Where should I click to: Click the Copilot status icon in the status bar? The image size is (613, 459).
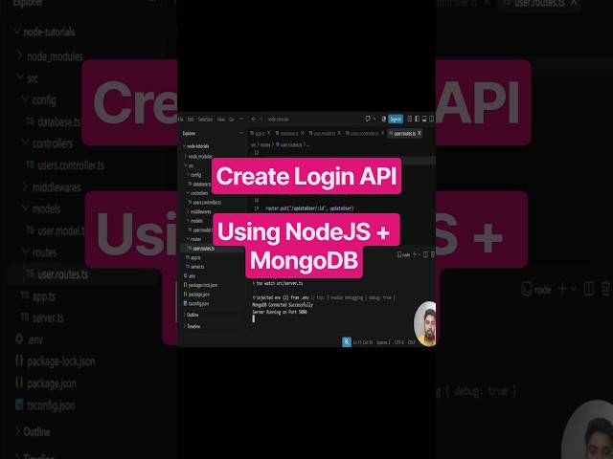(347, 342)
